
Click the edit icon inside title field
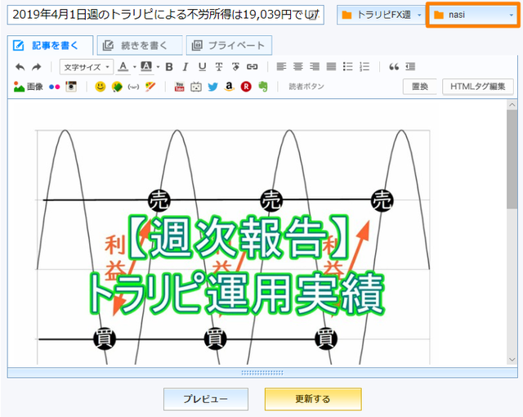(313, 15)
